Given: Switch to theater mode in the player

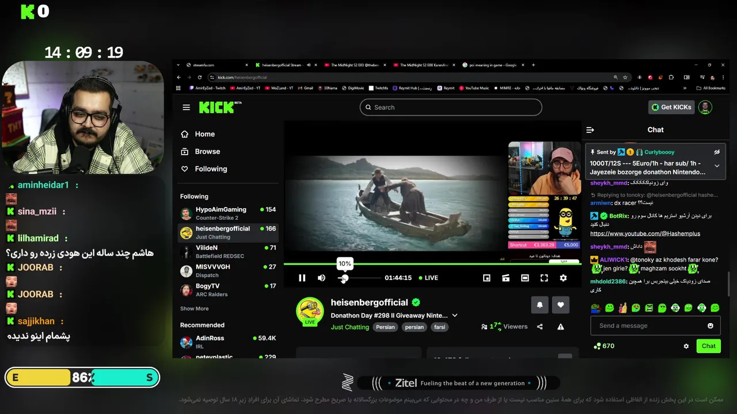Looking at the screenshot, I should (525, 278).
